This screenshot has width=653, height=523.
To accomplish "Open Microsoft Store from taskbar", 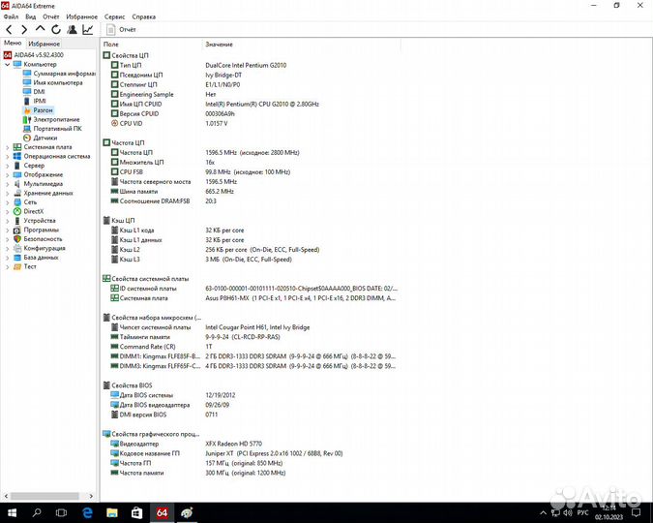I will tap(136, 512).
